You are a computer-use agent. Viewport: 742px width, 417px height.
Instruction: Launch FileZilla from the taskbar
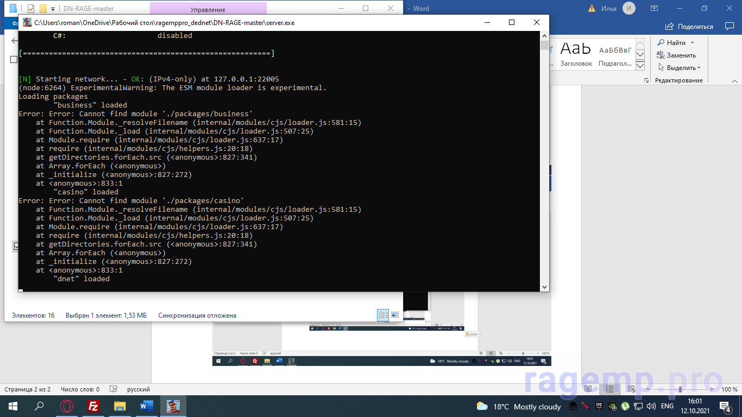(93, 406)
